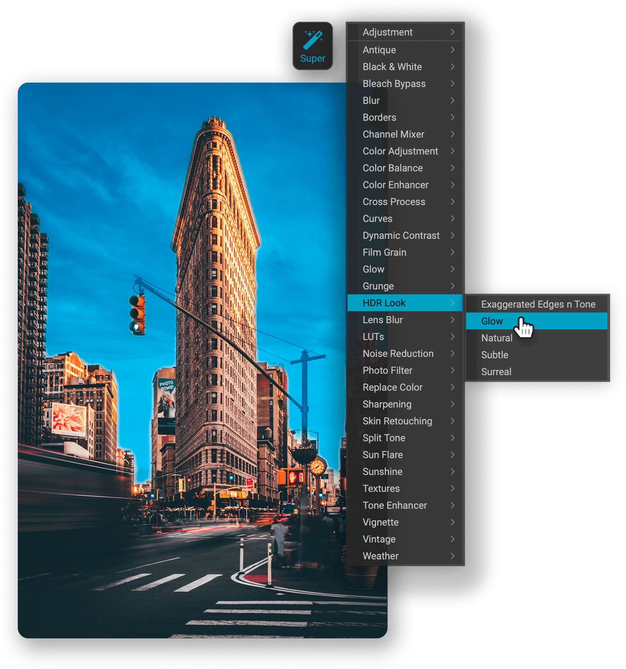Open the Cross Process filter
Viewport: 626px width, 669px height.
click(x=393, y=202)
